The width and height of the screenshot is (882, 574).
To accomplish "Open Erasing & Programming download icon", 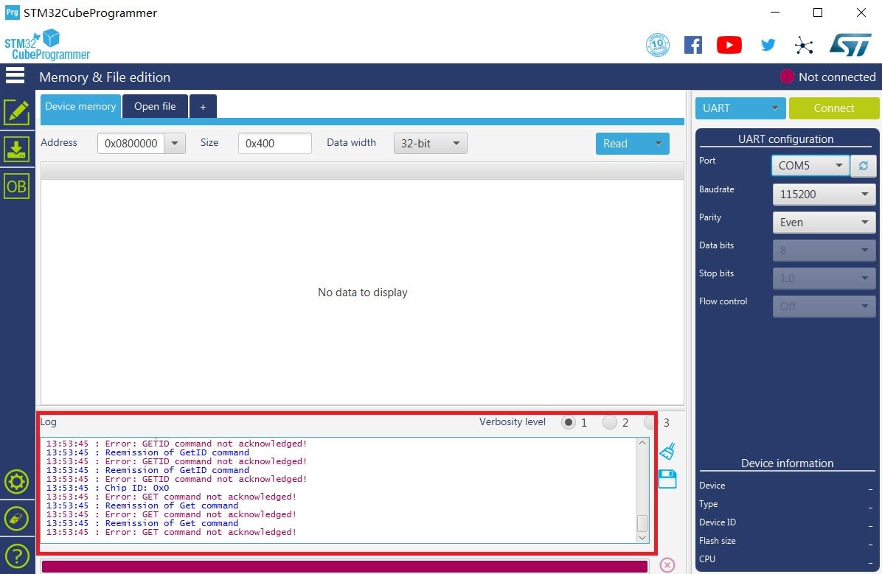I will 17,149.
